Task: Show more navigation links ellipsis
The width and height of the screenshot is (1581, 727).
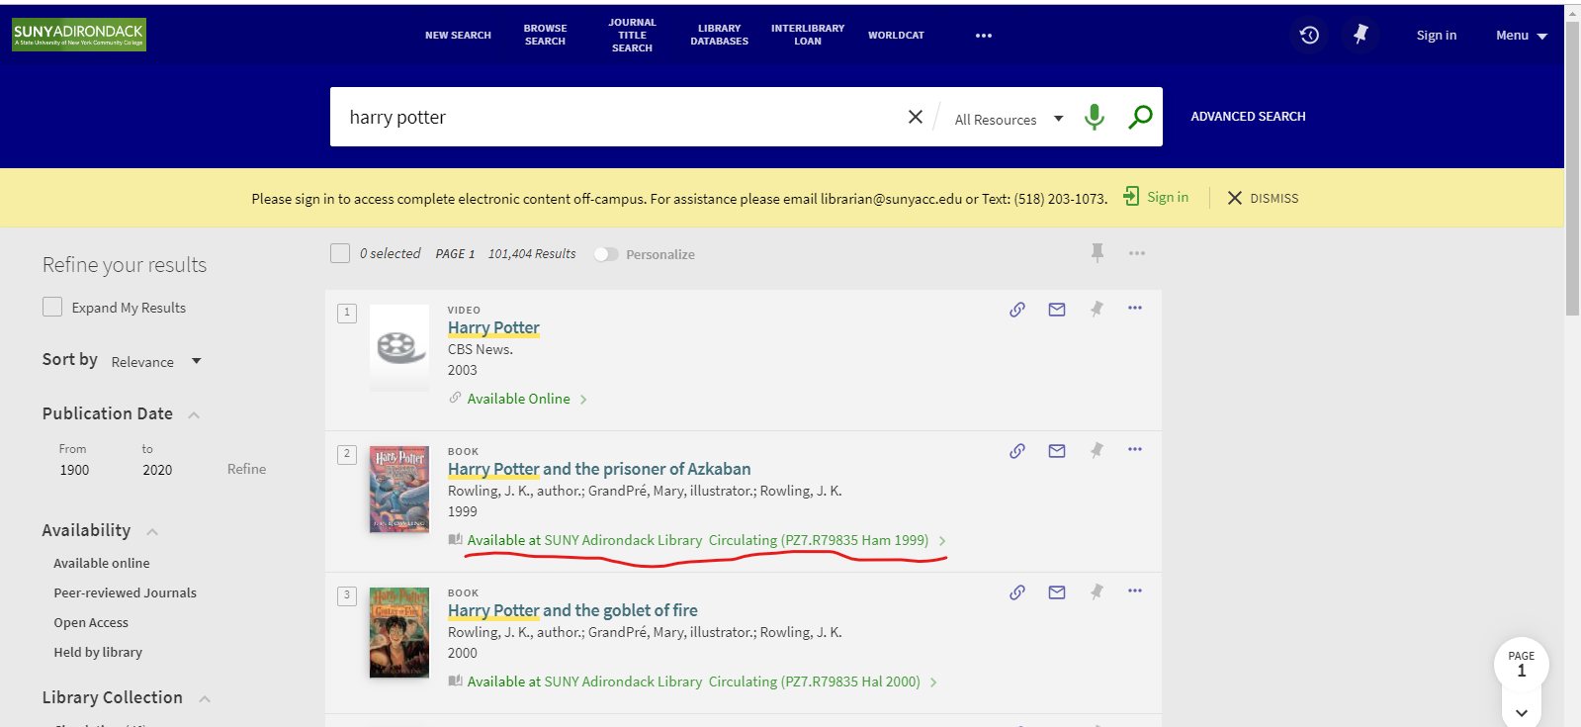Action: point(983,36)
